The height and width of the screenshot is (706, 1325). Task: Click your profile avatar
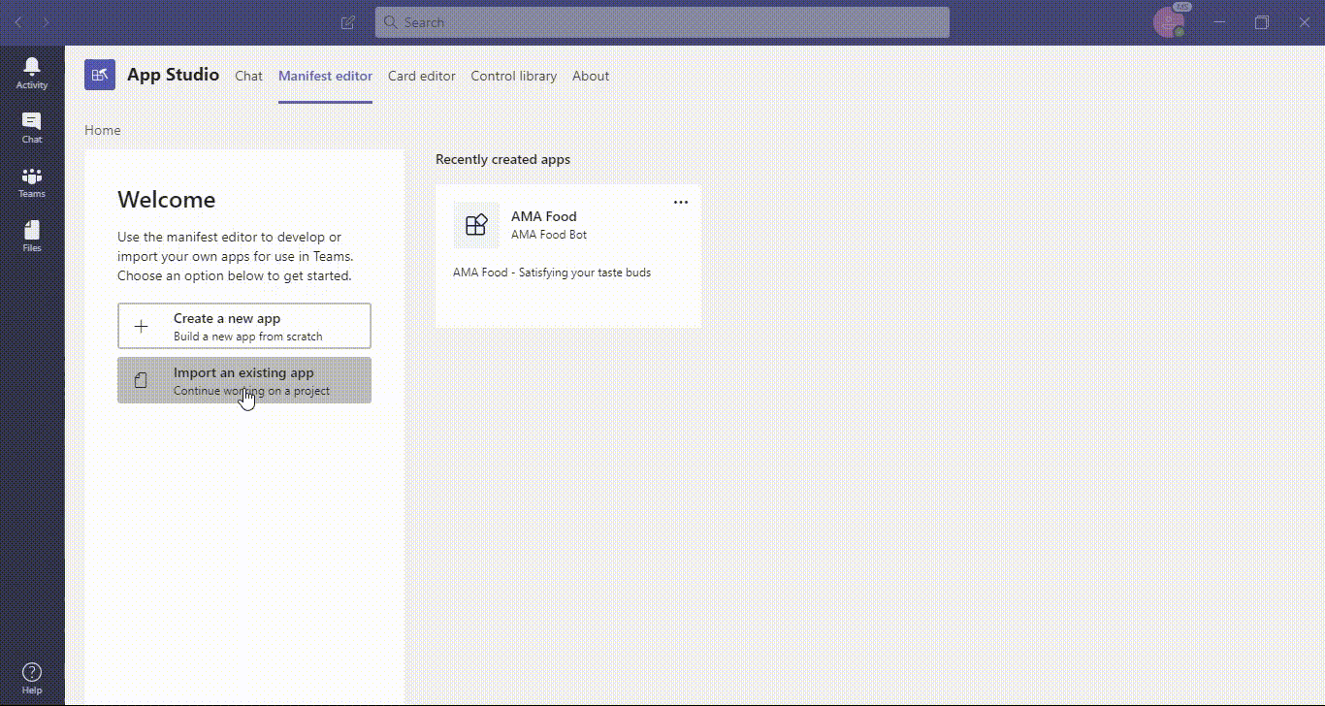point(1170,22)
